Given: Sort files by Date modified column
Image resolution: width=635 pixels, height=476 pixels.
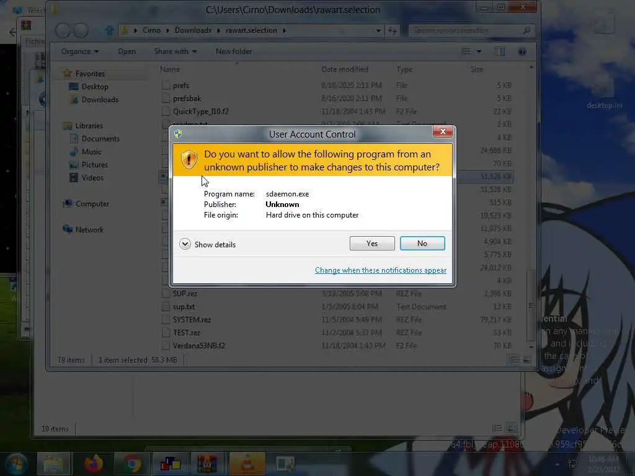Looking at the screenshot, I should pyautogui.click(x=345, y=69).
